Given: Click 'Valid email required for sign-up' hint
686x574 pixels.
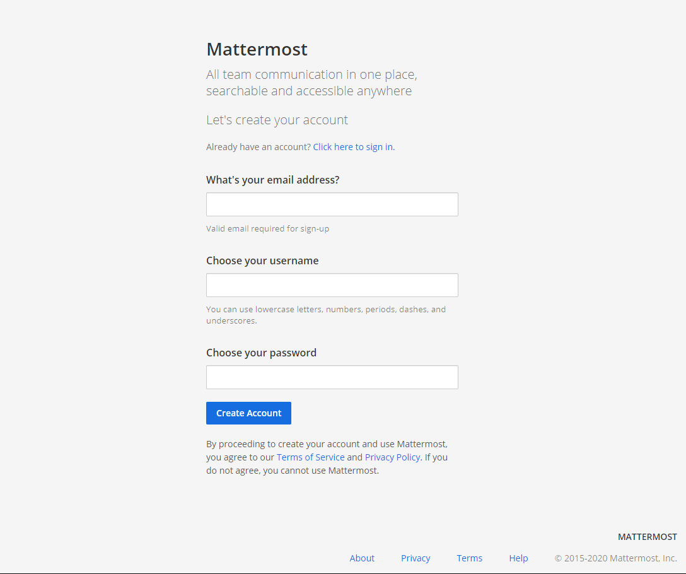Looking at the screenshot, I should [x=268, y=228].
